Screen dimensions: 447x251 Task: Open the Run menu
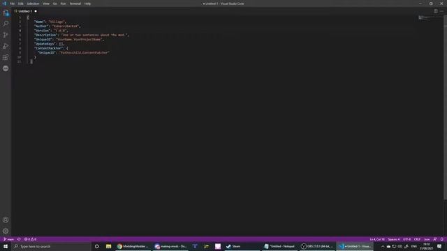coord(64,3)
